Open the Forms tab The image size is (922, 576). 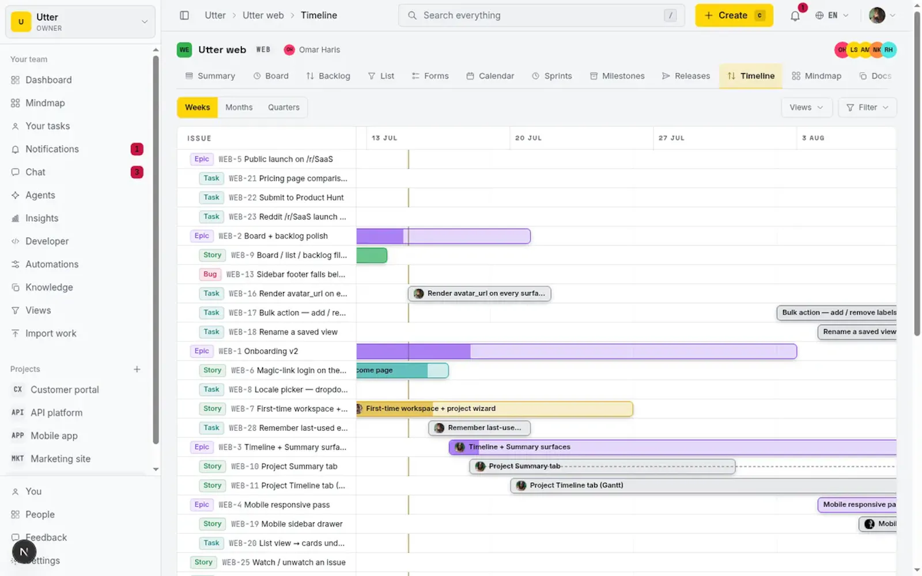pyautogui.click(x=430, y=76)
